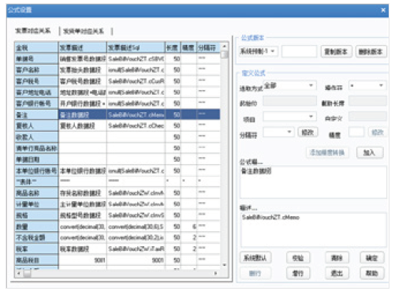Select the 单据号 row header
The width and height of the screenshot is (395, 299).
pos(36,58)
